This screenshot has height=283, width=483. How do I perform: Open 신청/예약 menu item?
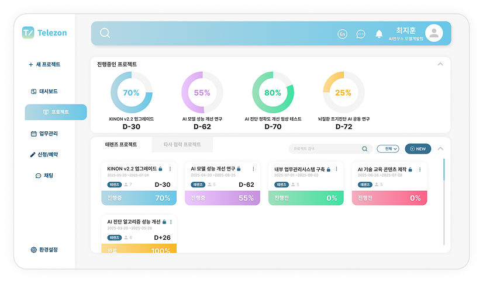coord(48,155)
